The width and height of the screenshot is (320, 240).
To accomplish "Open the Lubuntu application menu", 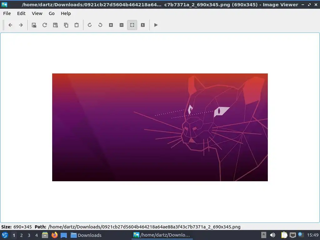I will (x=5, y=235).
